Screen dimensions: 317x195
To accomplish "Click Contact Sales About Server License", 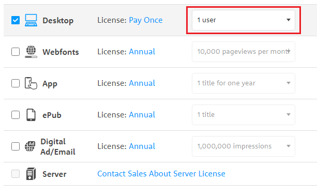I will [161, 174].
